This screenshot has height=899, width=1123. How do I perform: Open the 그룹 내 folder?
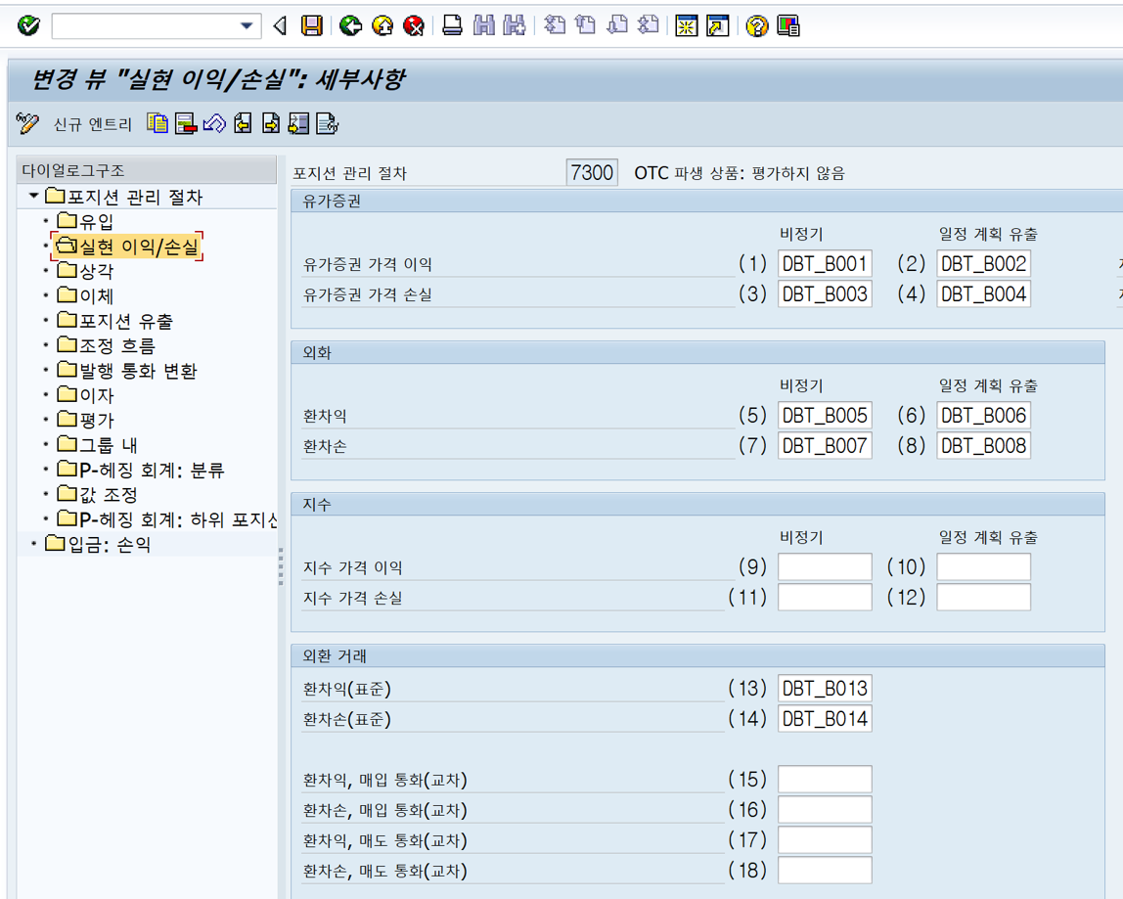coord(98,445)
